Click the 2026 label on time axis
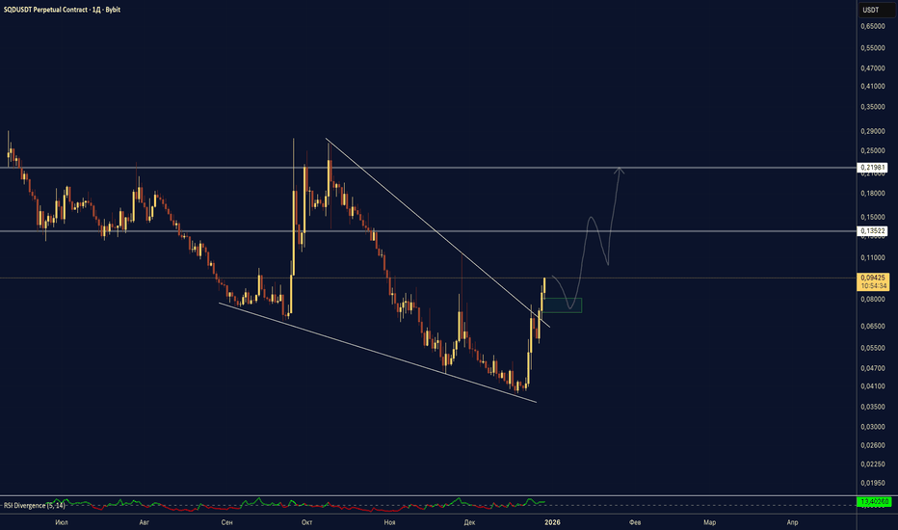 pyautogui.click(x=552, y=522)
